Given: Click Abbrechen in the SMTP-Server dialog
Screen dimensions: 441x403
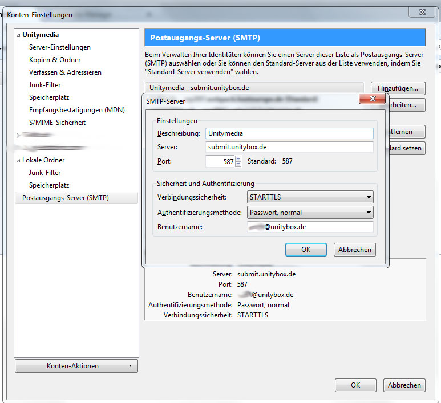Looking at the screenshot, I should [x=355, y=250].
